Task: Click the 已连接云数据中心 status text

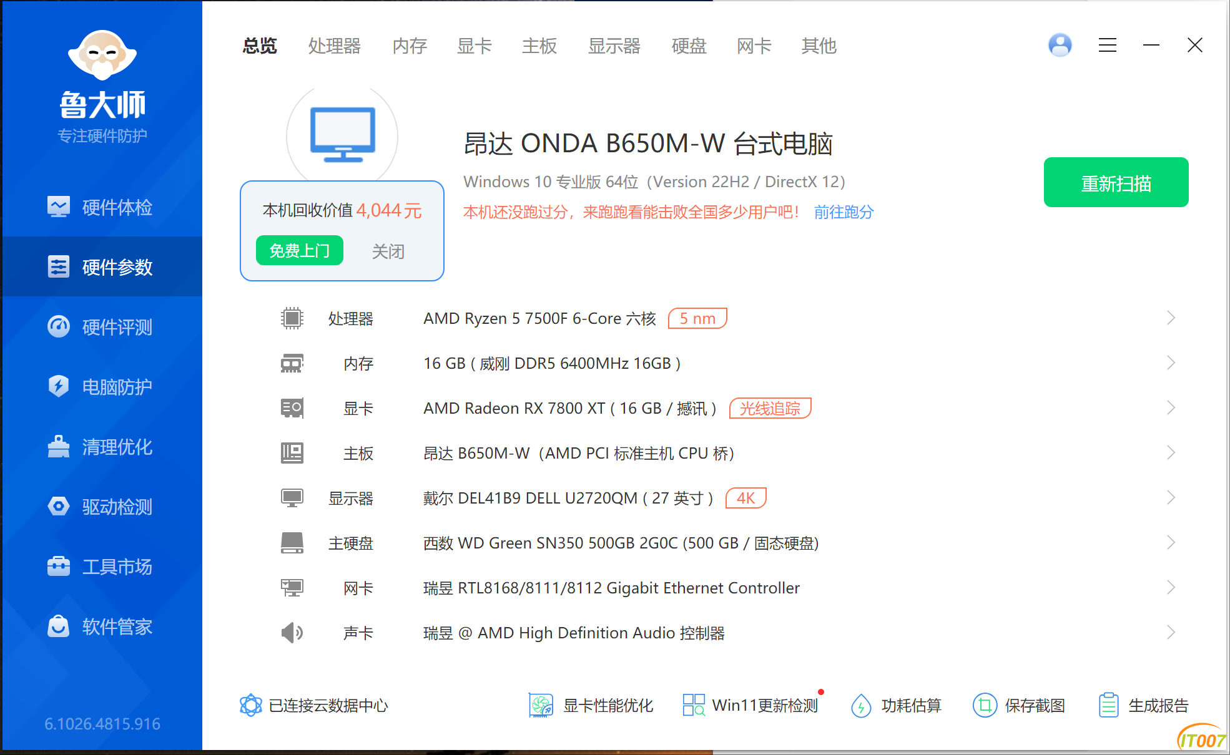Action: [328, 705]
